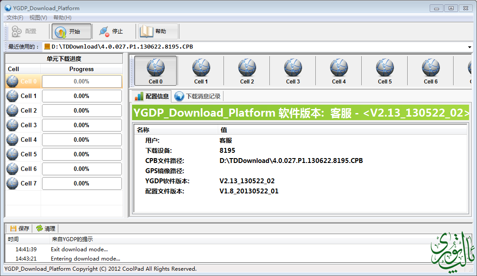Image resolution: width=477 pixels, height=276 pixels.
Task: Select Cell 3 globe in top strip
Action: [x=293, y=71]
